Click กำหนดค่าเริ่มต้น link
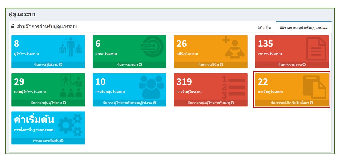Image resolution: width=342 pixels, height=159 pixels. pos(48,141)
